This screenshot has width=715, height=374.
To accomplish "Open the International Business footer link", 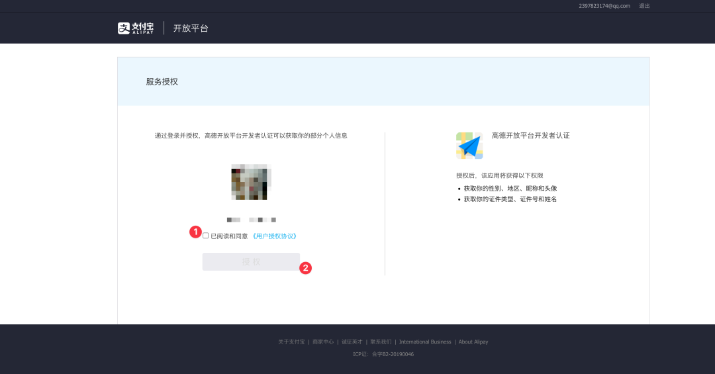I will tap(425, 342).
